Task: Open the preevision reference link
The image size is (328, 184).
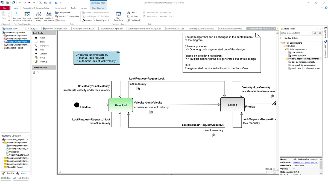Action: (306, 162)
